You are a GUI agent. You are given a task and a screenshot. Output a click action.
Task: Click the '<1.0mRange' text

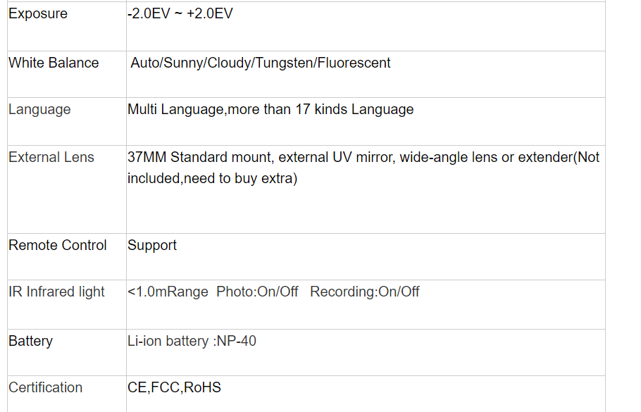click(x=168, y=292)
